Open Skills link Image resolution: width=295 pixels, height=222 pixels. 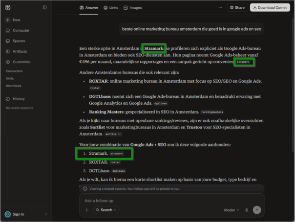click(10, 78)
